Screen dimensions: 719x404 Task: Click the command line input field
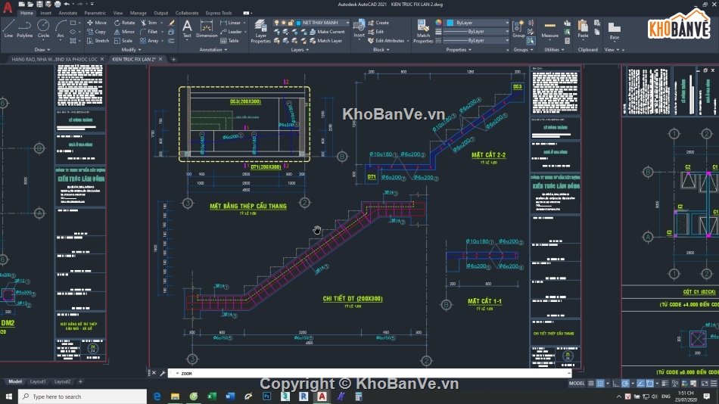pyautogui.click(x=371, y=373)
